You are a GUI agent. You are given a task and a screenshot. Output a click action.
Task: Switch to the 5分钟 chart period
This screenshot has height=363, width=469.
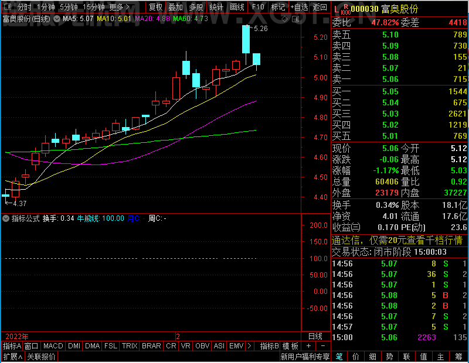pos(69,7)
